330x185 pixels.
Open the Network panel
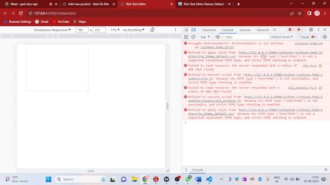click(262, 30)
